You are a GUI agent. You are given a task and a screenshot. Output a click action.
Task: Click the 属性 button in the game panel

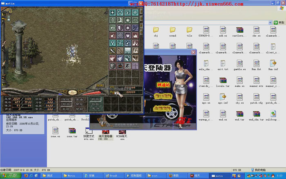coord(66,99)
